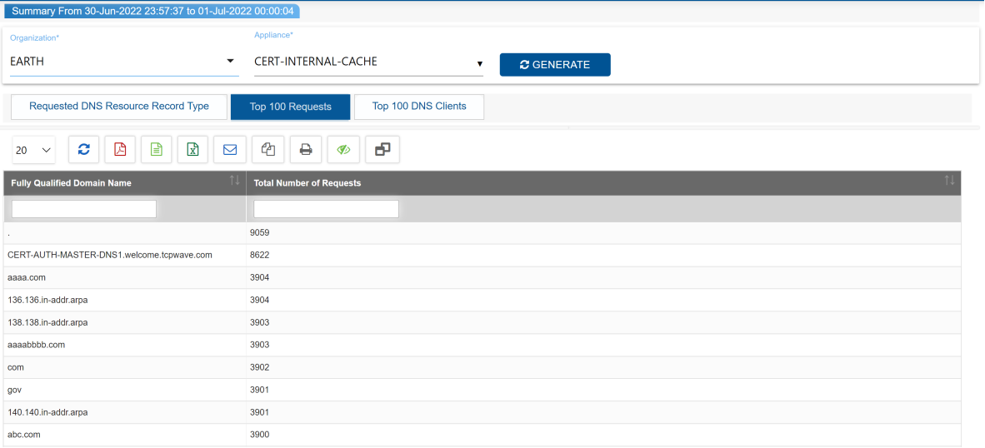
Task: Export the table as CSV file
Action: [x=157, y=150]
